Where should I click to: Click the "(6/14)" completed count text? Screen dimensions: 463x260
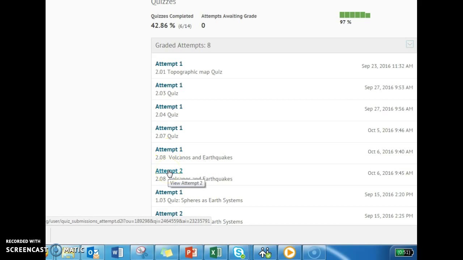click(185, 26)
